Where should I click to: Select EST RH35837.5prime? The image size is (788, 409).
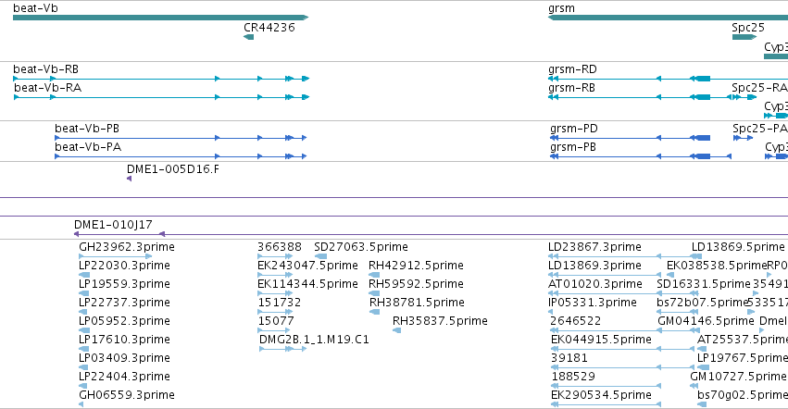pyautogui.click(x=440, y=321)
